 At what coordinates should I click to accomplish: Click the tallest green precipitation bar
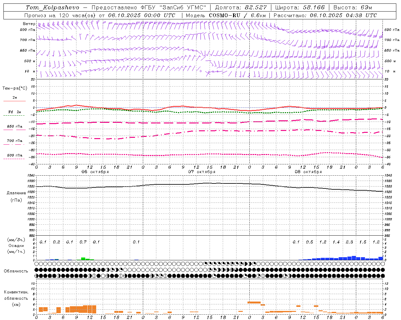pyautogui.click(x=83, y=259)
